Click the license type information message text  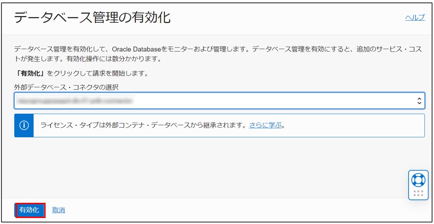[144, 125]
